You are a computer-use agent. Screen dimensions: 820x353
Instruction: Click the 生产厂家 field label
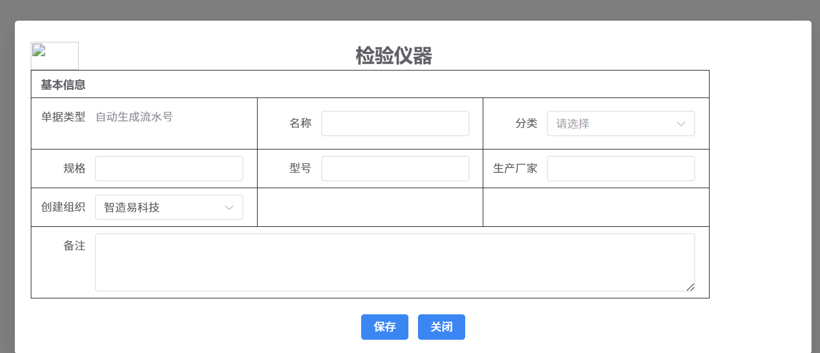click(x=515, y=169)
